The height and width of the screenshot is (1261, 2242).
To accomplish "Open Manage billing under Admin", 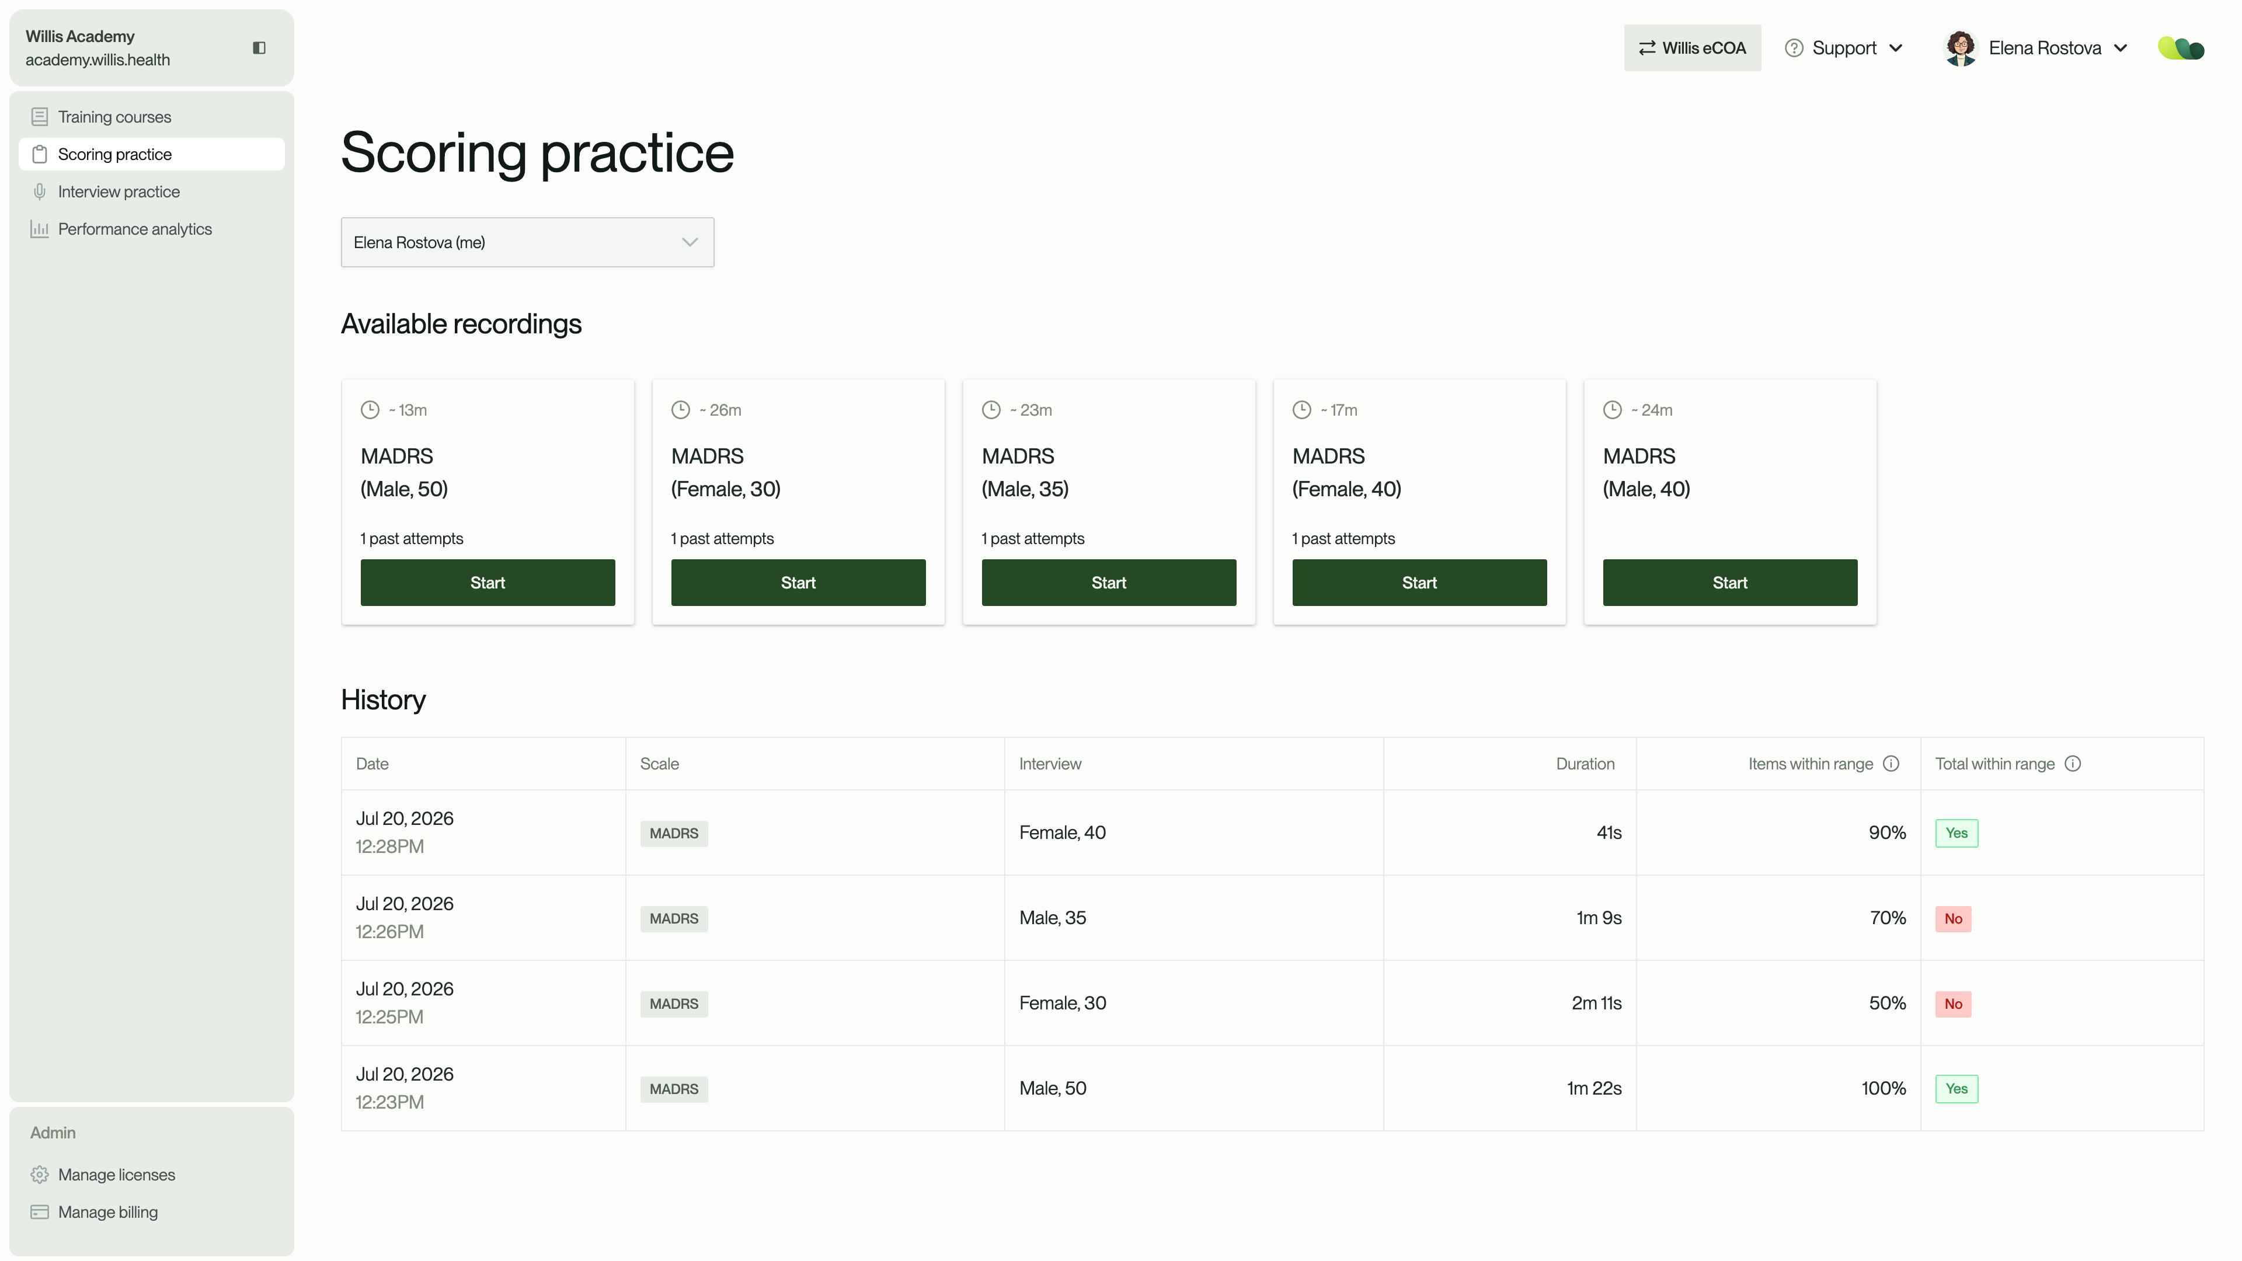I will (151, 1213).
